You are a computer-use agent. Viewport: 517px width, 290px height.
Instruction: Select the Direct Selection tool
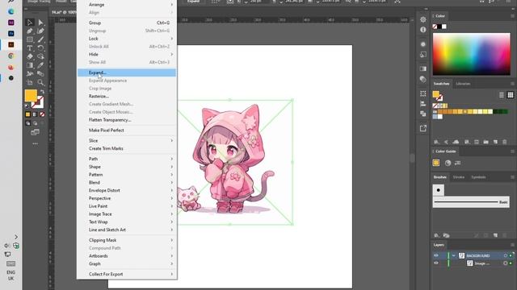click(x=40, y=23)
